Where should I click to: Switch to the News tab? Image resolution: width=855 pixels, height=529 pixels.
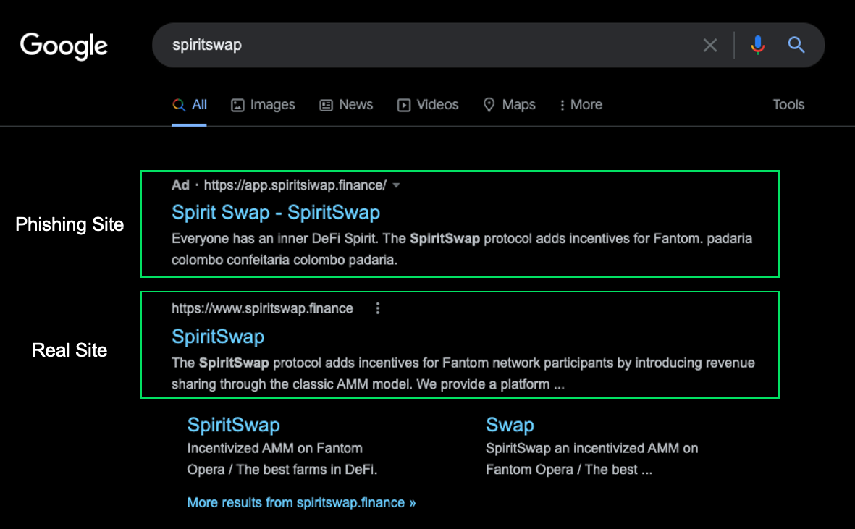click(x=346, y=105)
